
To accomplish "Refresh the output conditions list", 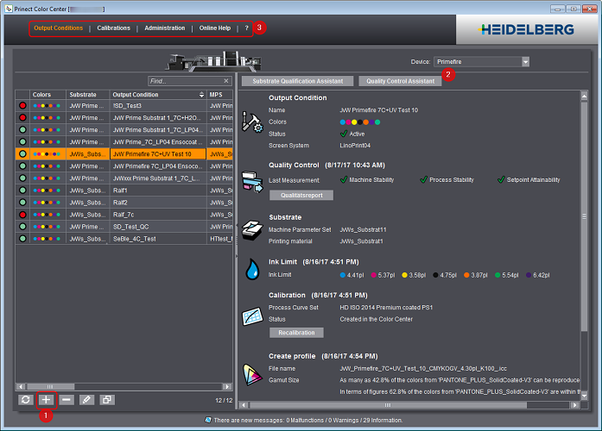I will point(25,400).
